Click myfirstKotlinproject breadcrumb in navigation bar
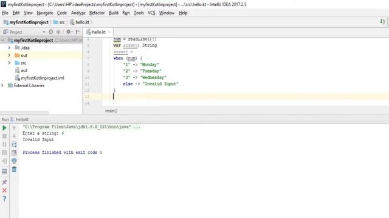Viewport: 389px width, 218px height. click(26, 22)
